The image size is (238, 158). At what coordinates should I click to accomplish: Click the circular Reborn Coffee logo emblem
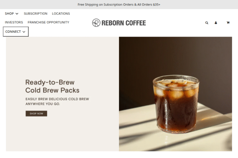[x=96, y=23]
